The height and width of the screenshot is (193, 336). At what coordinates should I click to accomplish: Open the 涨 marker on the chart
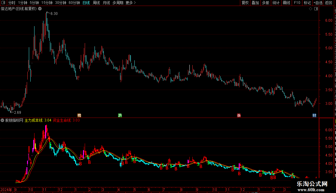click(239, 115)
